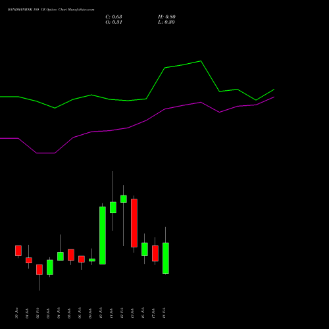
Task: Click the 30 Jan date label
Action: [x=16, y=313]
